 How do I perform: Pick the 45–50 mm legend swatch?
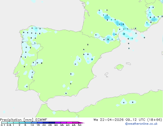tap(76, 123)
